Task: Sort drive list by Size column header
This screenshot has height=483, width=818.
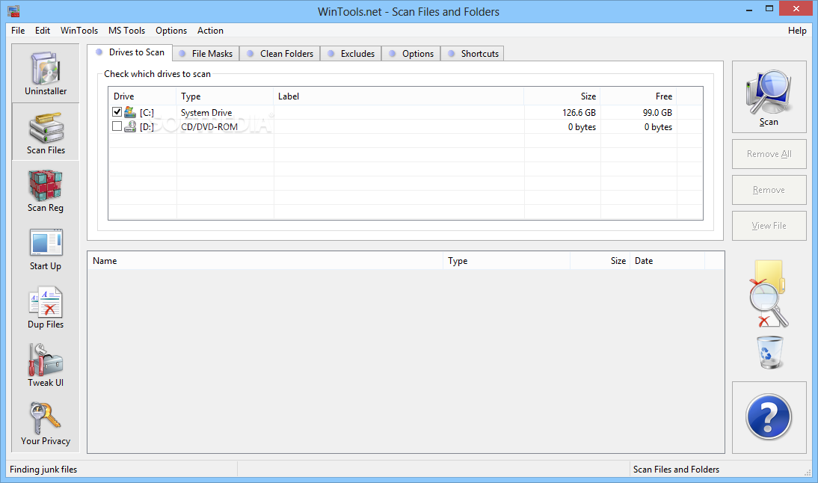Action: (x=562, y=96)
